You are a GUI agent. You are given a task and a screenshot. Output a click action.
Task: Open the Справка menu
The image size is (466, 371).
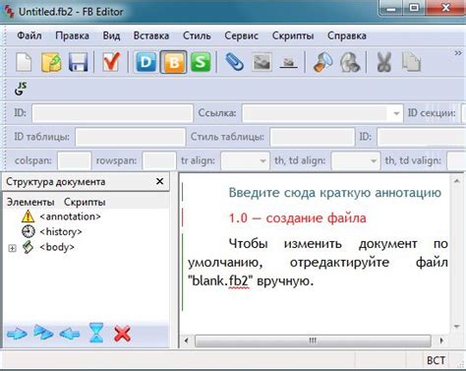[347, 35]
